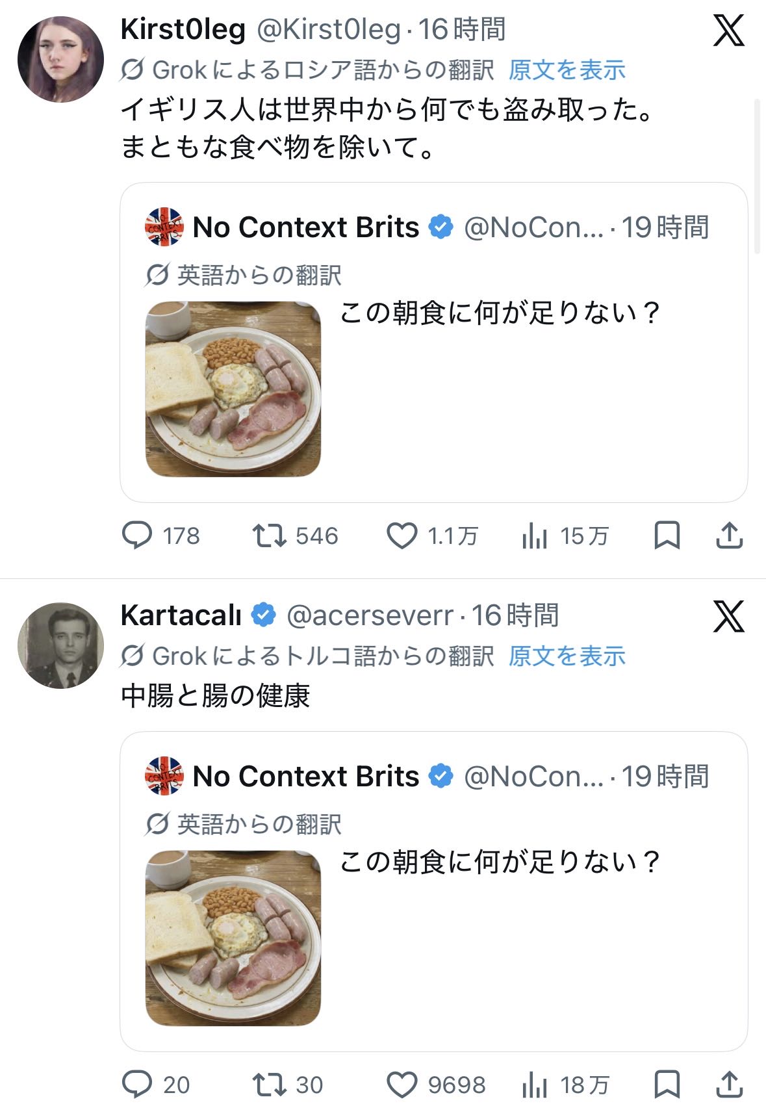Reply to the Kartacalı post

coord(137,1085)
